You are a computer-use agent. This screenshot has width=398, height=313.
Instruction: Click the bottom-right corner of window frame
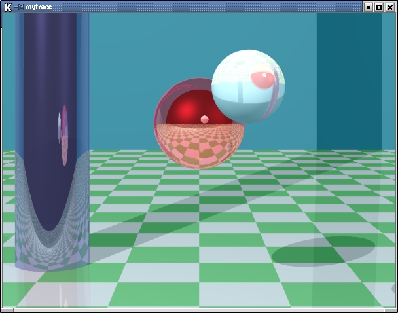coord(395,310)
